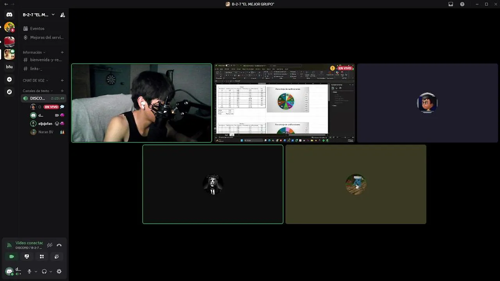This screenshot has height=281, width=500.
Task: Toggle noise suppression icon
Action: click(50, 245)
